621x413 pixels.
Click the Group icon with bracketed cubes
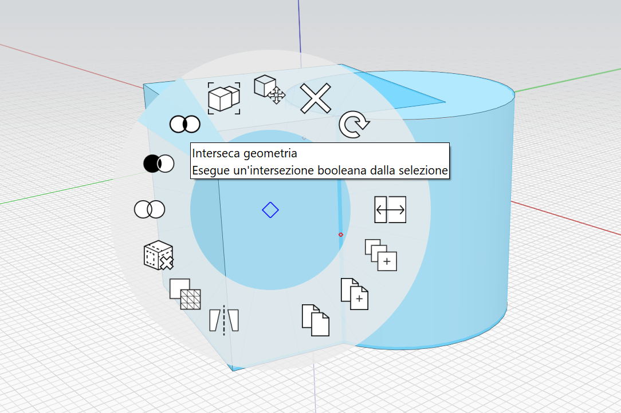pyautogui.click(x=224, y=97)
